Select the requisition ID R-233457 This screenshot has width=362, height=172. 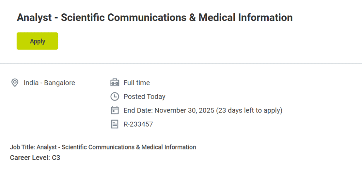pyautogui.click(x=138, y=124)
